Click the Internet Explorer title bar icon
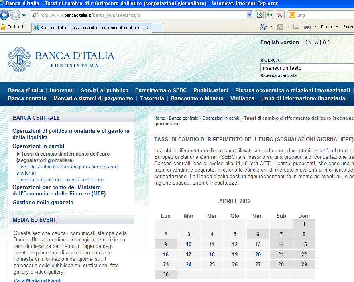 tap(2, 3)
